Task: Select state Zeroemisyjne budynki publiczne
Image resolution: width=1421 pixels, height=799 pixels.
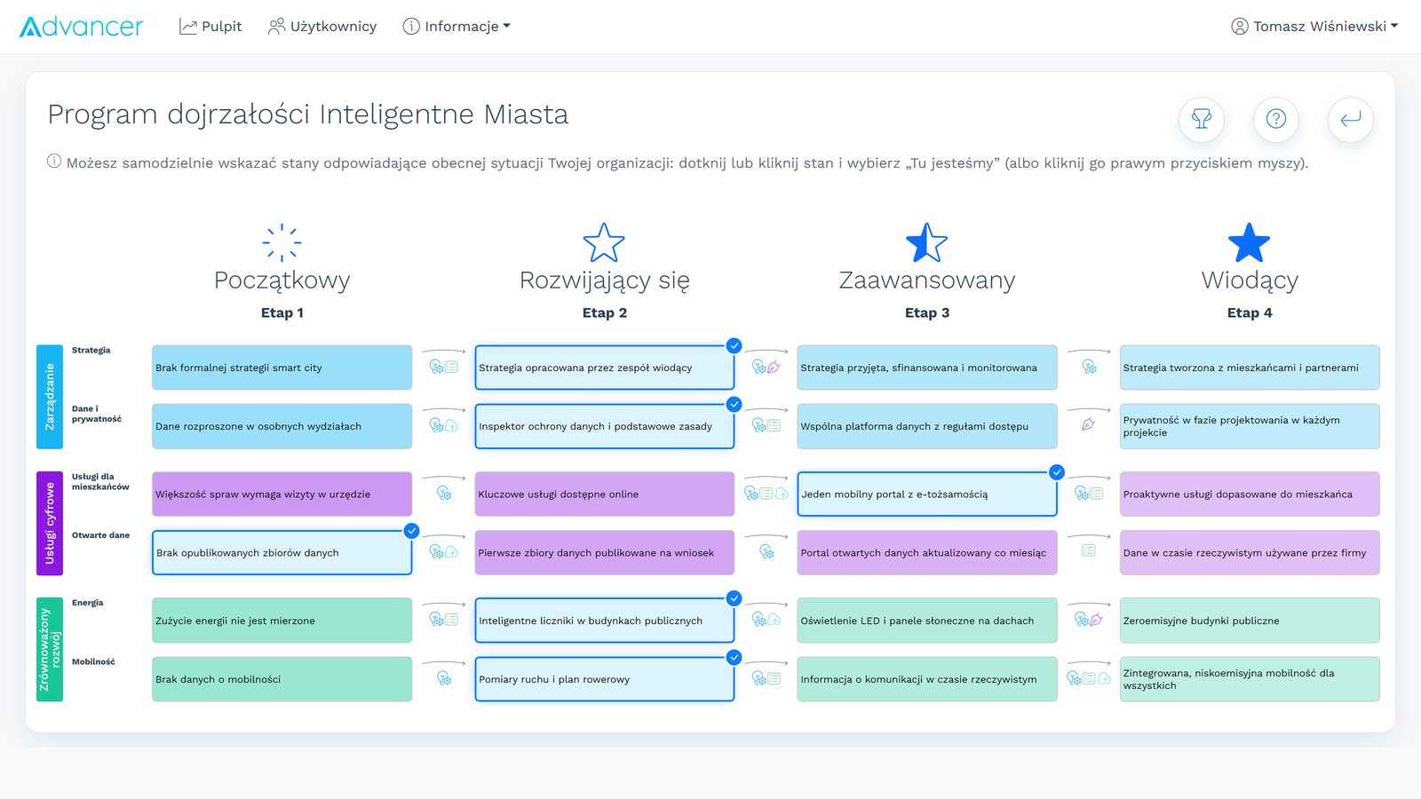Action: pos(1250,621)
